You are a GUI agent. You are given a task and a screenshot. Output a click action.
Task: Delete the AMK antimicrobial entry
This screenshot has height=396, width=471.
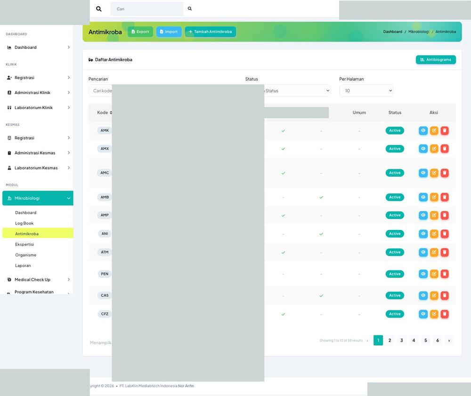[445, 130]
